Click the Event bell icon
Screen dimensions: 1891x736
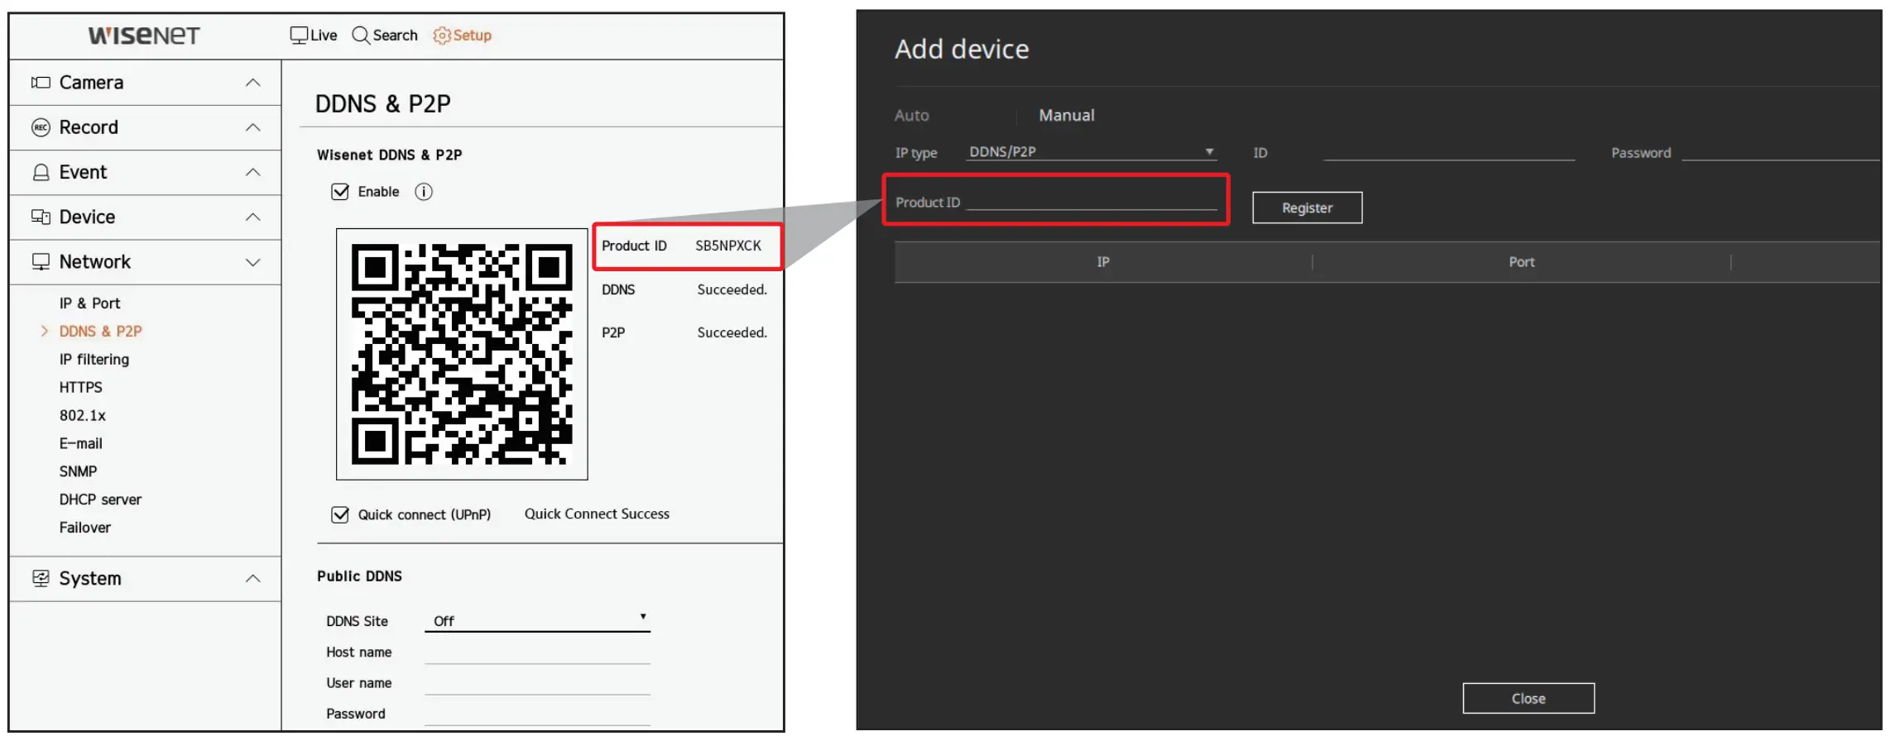click(x=40, y=172)
